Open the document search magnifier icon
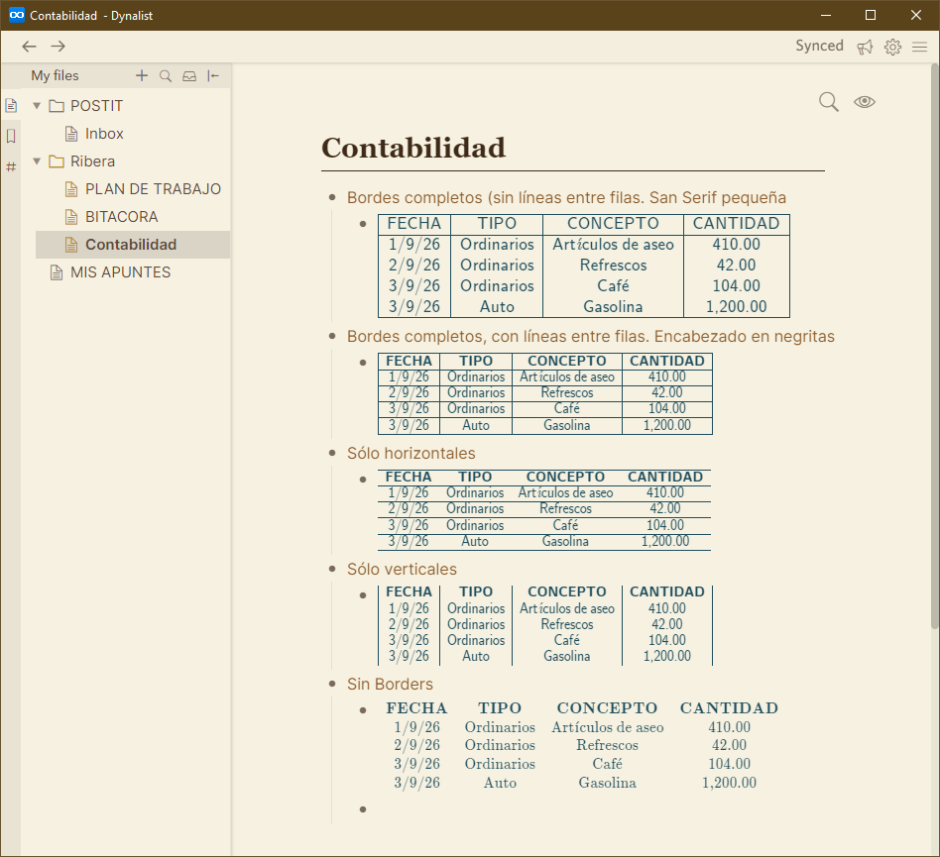 [x=829, y=102]
